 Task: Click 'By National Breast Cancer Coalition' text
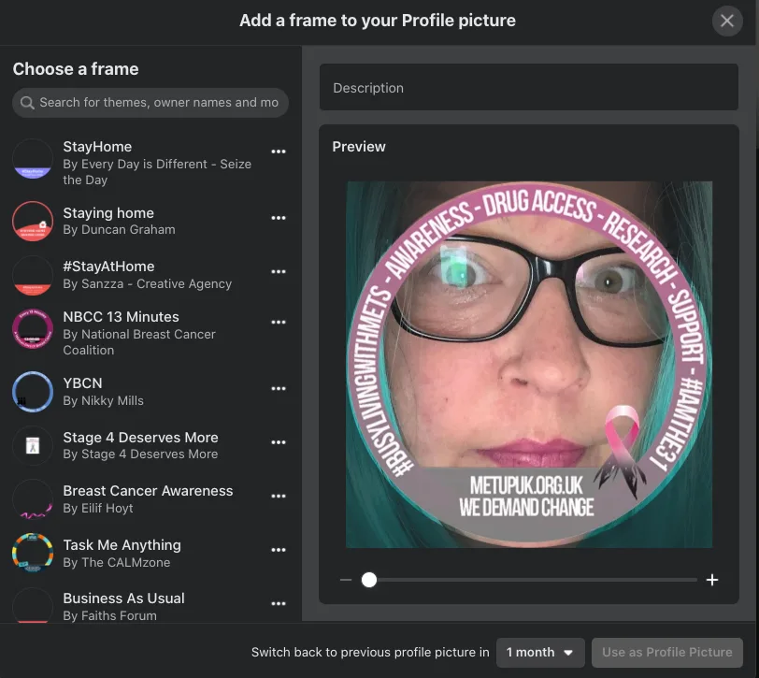pyautogui.click(x=139, y=342)
